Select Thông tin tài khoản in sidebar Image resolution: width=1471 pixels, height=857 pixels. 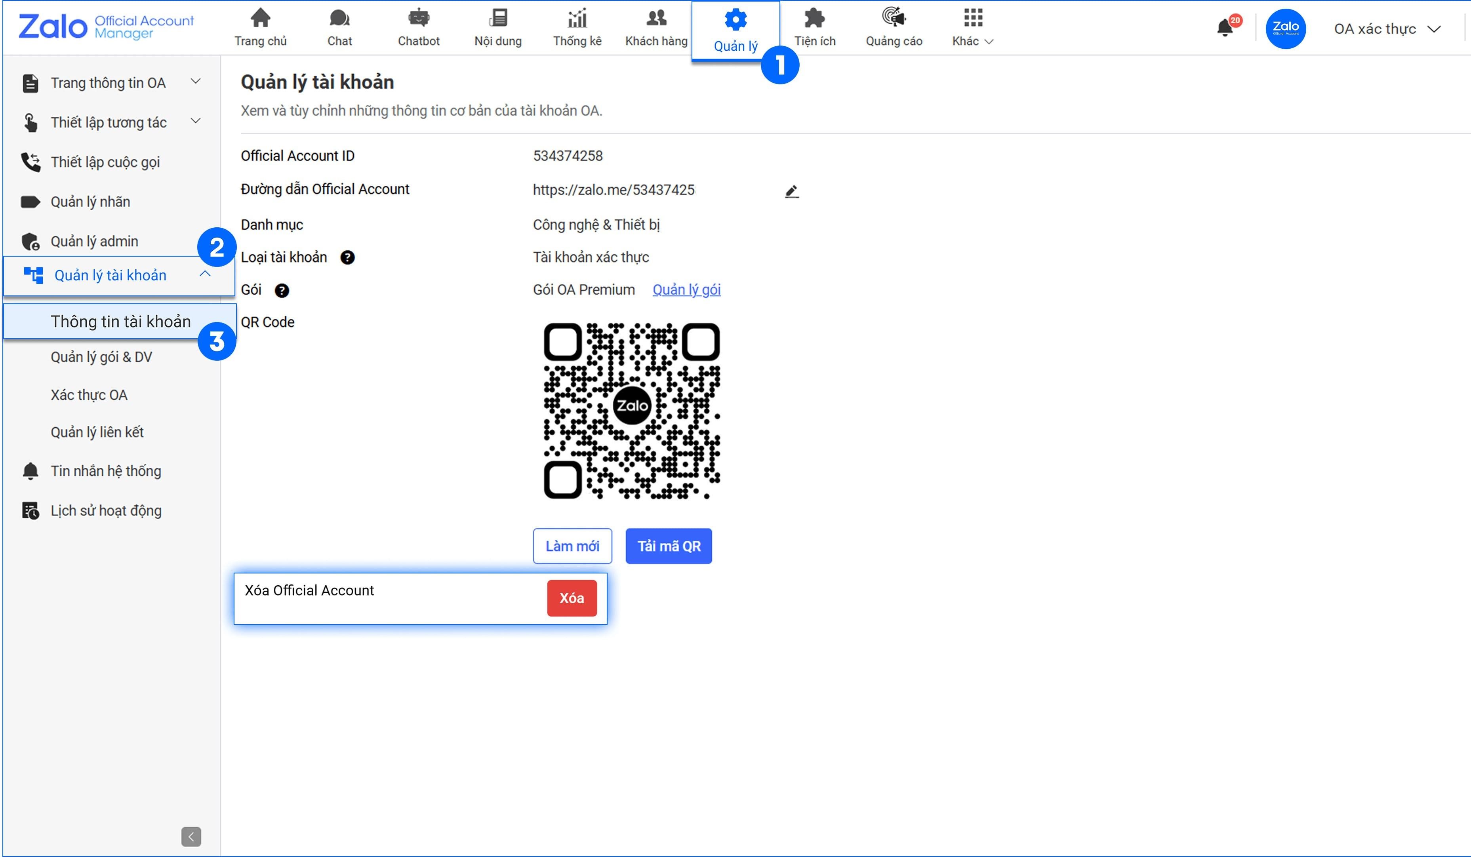point(120,322)
